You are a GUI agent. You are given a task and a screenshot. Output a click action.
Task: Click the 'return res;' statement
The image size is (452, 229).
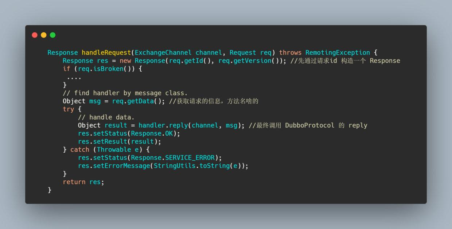coord(83,182)
